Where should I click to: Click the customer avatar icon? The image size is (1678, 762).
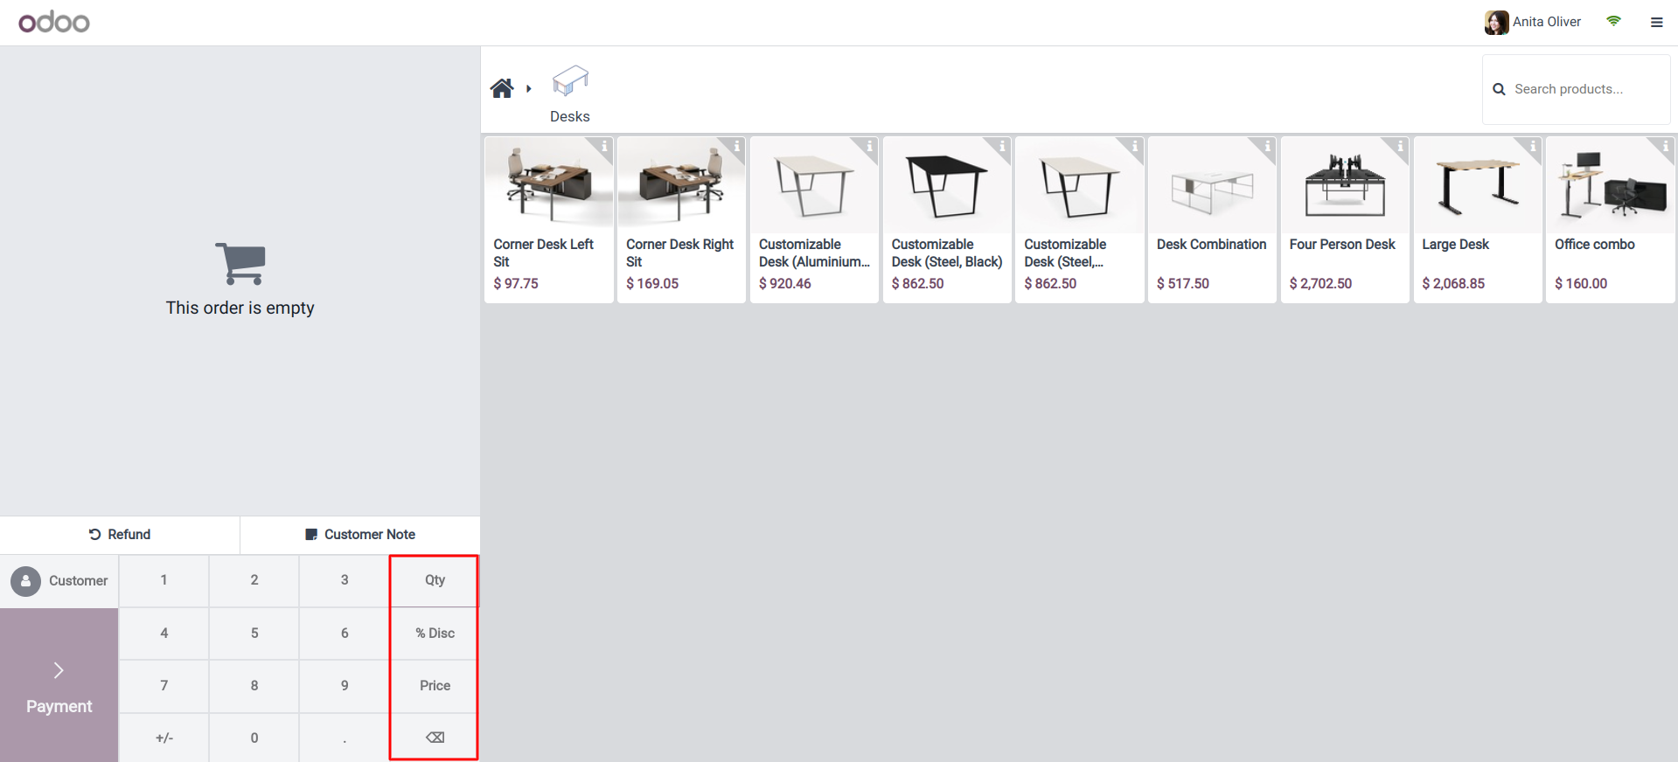(25, 581)
